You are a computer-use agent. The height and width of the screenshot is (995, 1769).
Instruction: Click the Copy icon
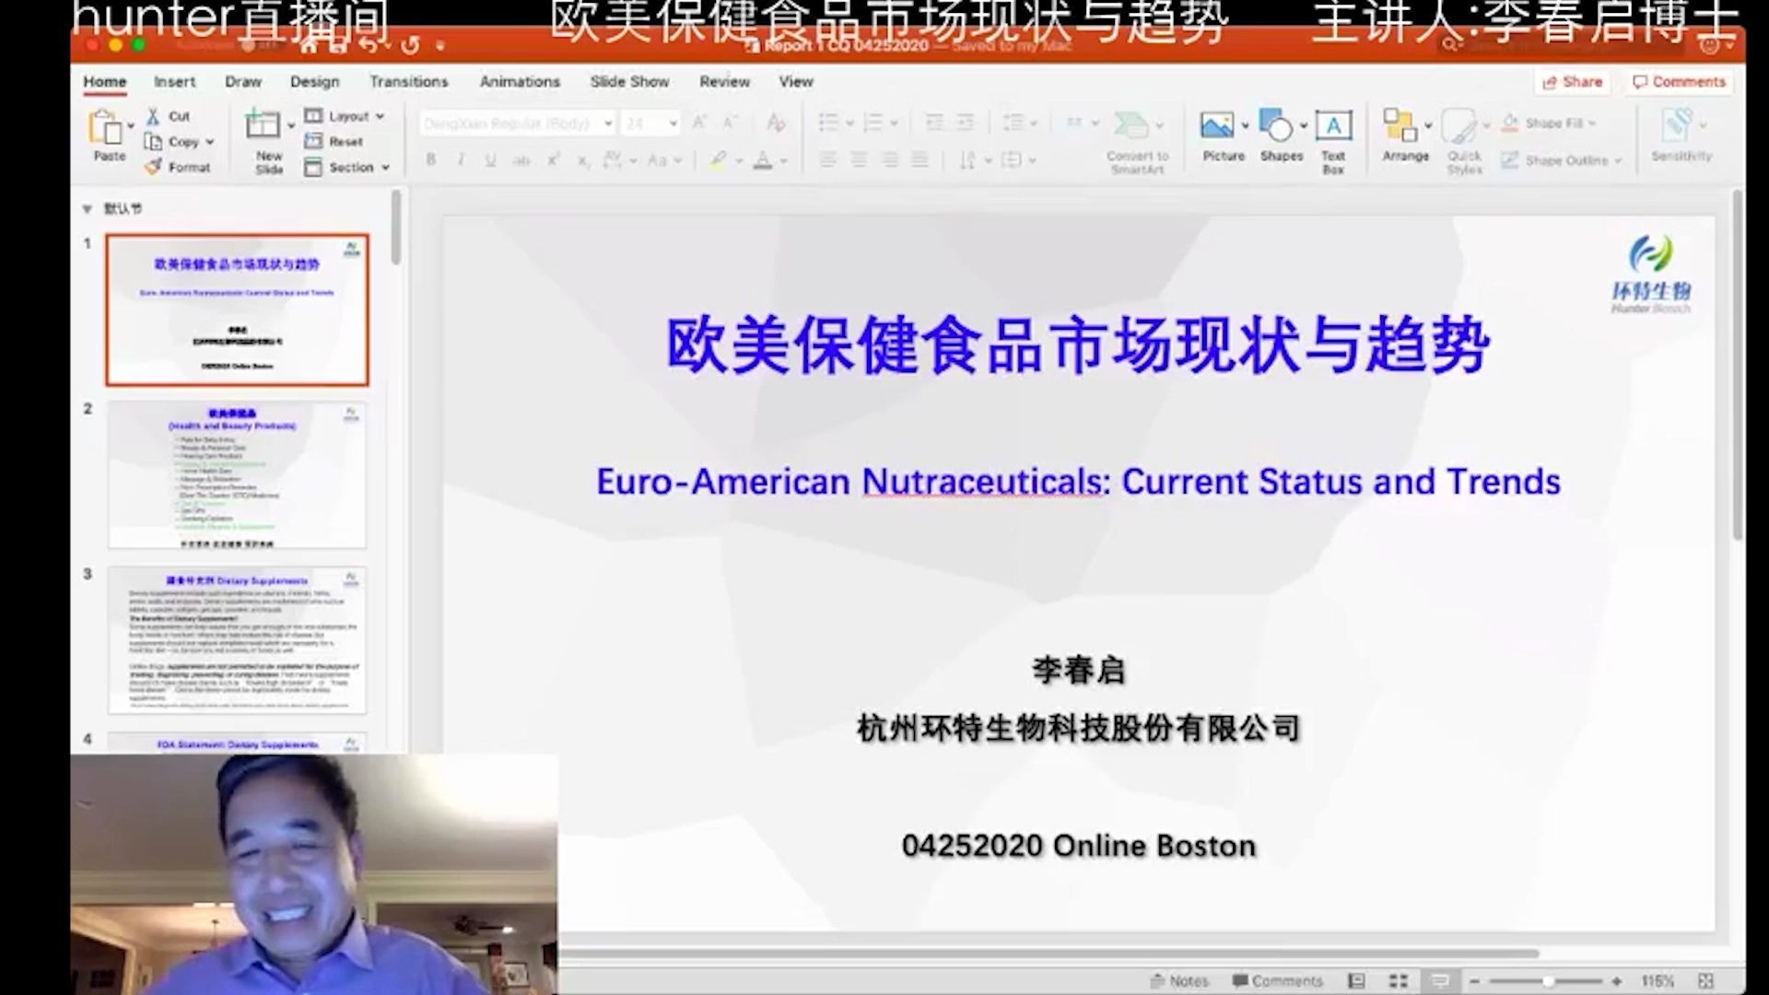(153, 141)
